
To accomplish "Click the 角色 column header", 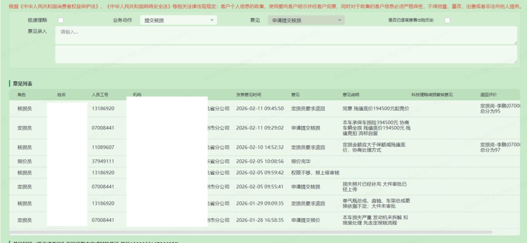I will coord(22,95).
